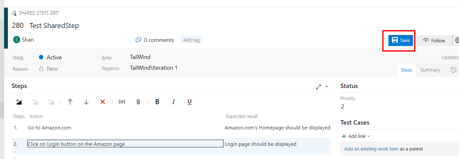
Task: Move step up with red arrow
Action: coord(70,102)
